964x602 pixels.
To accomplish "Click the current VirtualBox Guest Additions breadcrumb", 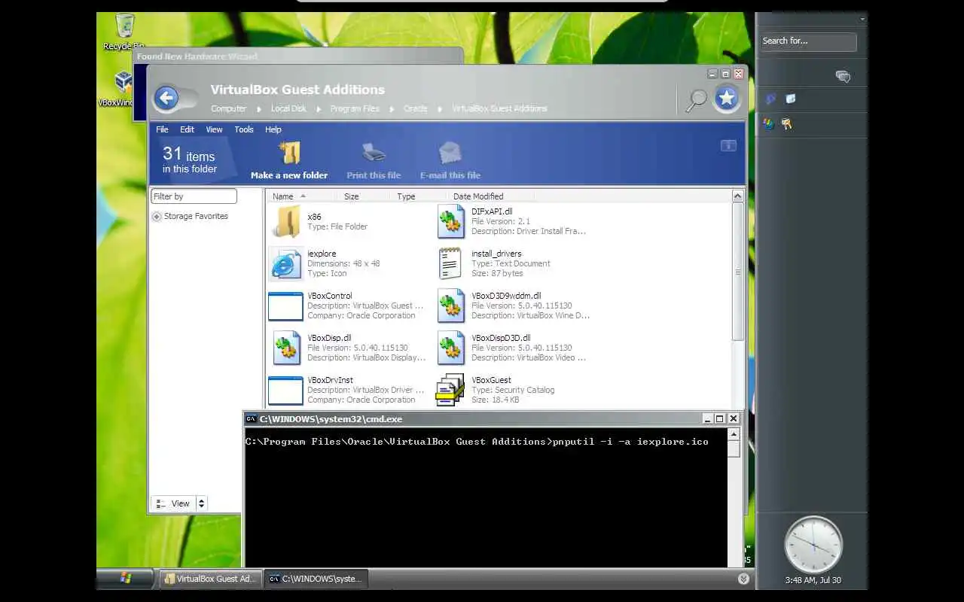I will point(499,108).
